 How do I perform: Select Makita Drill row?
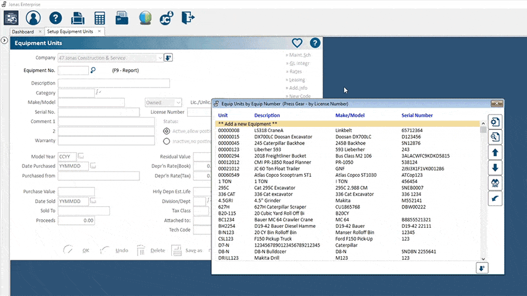tap(348, 258)
